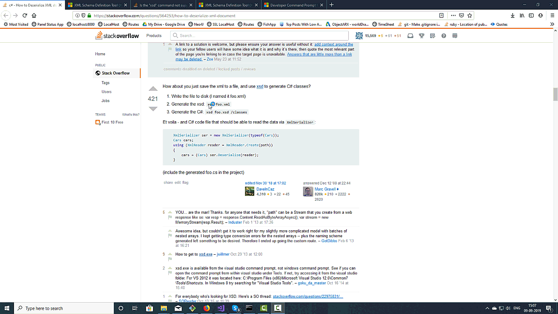Open the 'TimeSheet' bookmark
The image size is (558, 314).
click(383, 24)
